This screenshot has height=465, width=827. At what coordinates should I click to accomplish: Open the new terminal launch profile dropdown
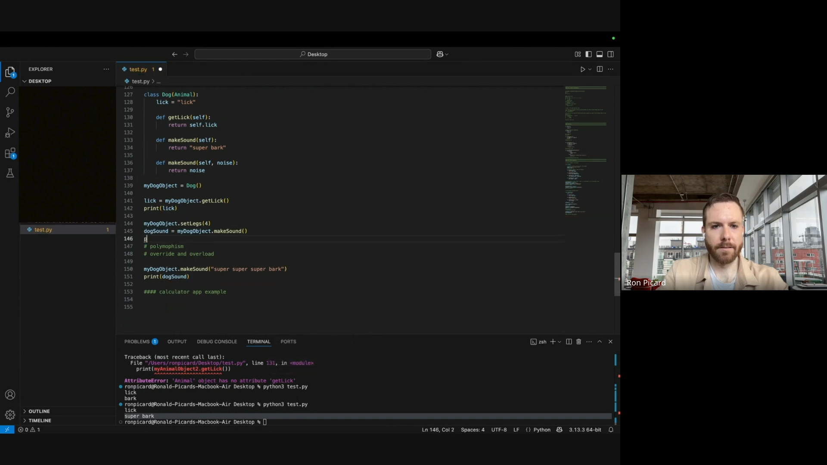click(560, 342)
